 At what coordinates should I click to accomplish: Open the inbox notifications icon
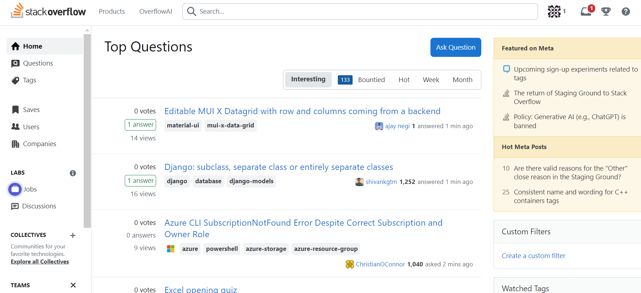pos(586,12)
